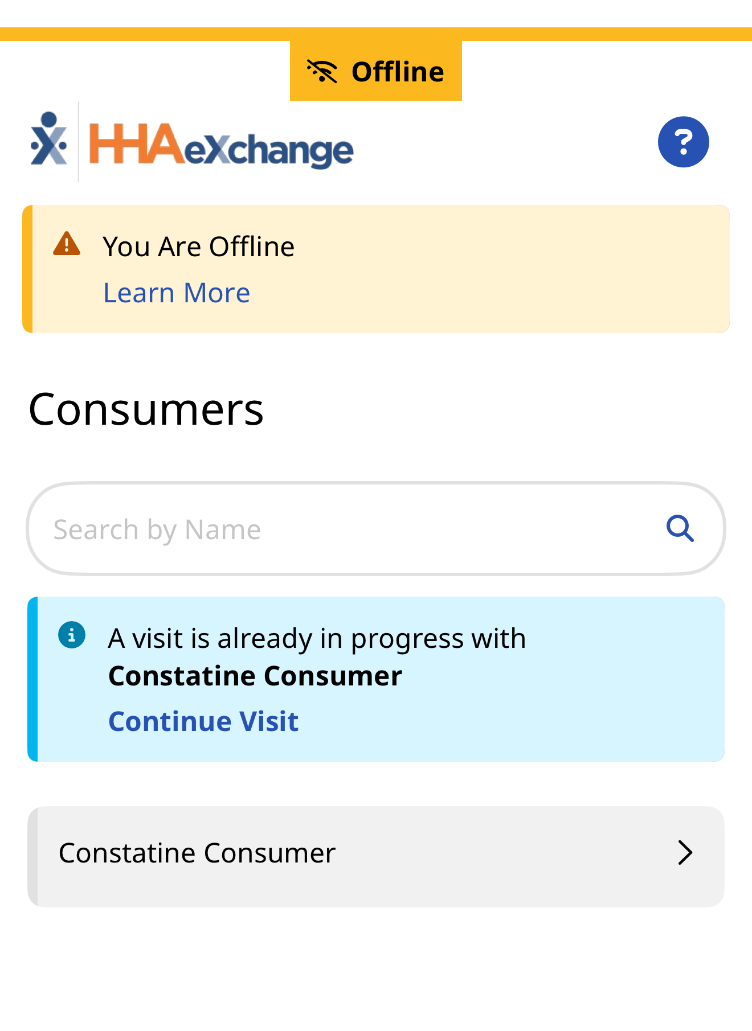Click the Learn More link
Image resolution: width=752 pixels, height=1031 pixels.
(177, 293)
